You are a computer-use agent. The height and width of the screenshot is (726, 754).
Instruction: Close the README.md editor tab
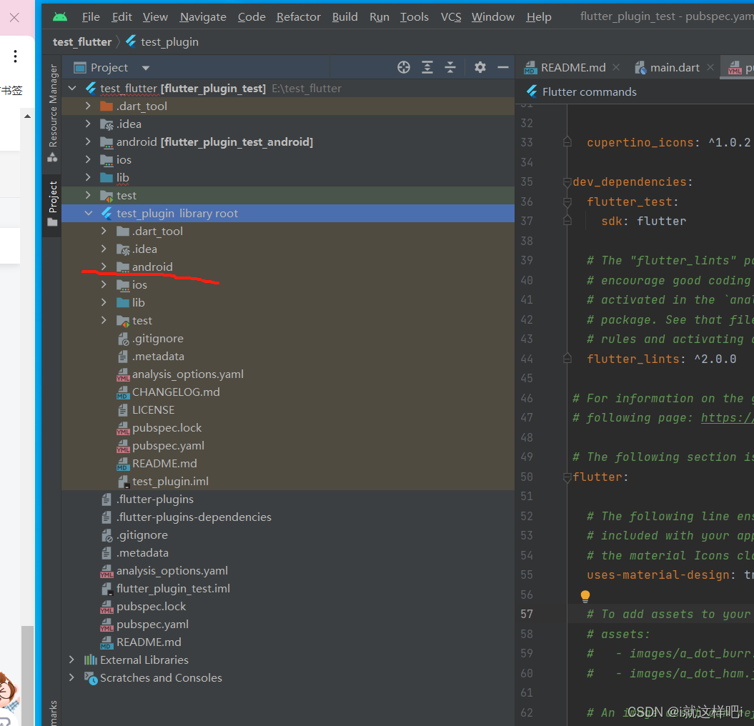(x=616, y=68)
